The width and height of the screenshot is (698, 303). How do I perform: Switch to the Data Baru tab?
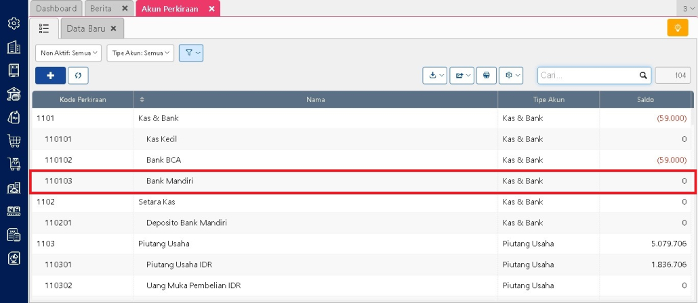click(x=86, y=28)
